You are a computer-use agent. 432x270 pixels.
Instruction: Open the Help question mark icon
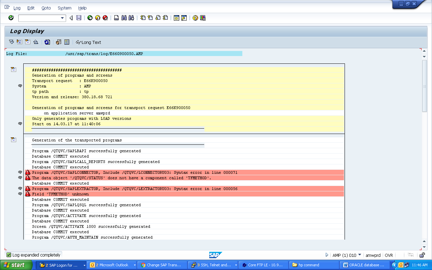(195, 18)
